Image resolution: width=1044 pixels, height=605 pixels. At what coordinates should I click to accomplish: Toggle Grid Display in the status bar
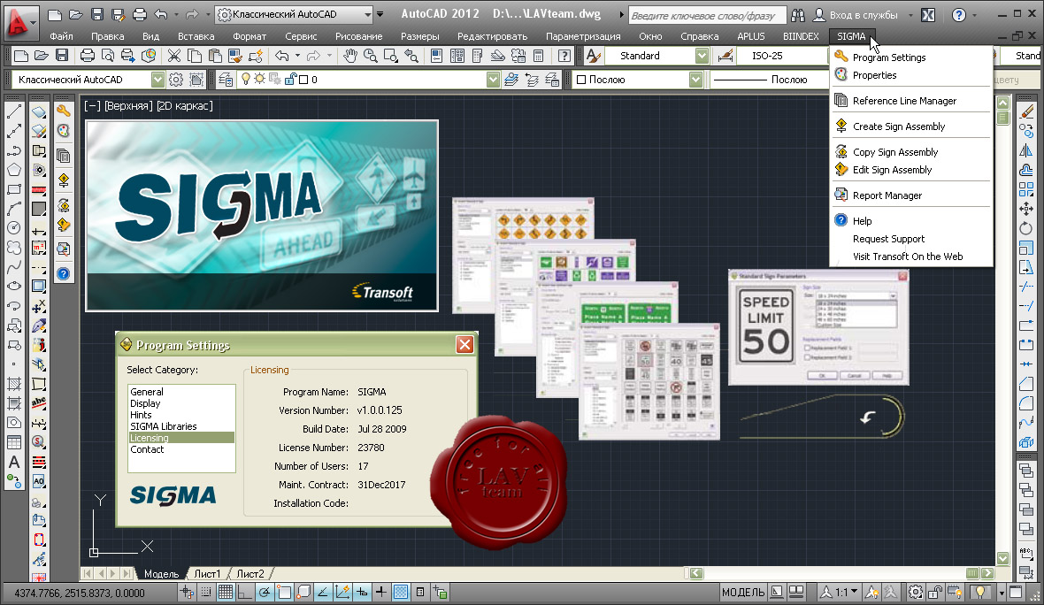(226, 592)
